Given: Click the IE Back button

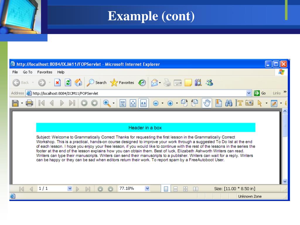Looking at the screenshot, I should [x=21, y=83].
